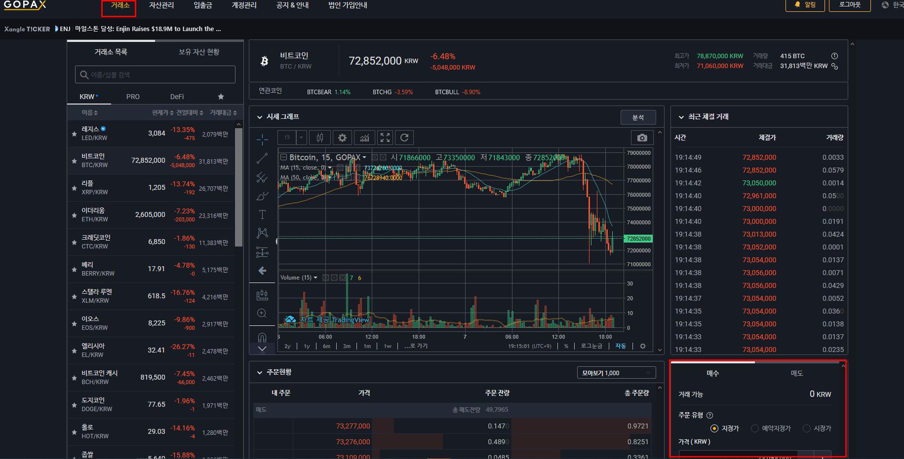
Task: Open candlestick chart style selector
Action: (x=319, y=138)
